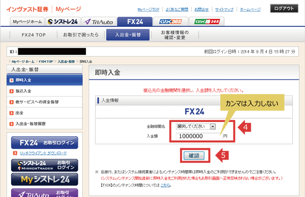Click the arrow icon beside 即時入金

point(12,80)
